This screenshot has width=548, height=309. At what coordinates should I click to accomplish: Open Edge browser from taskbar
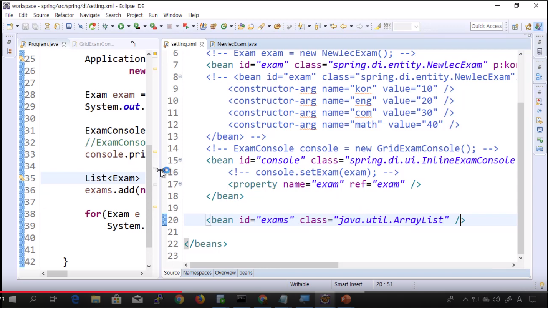(75, 299)
